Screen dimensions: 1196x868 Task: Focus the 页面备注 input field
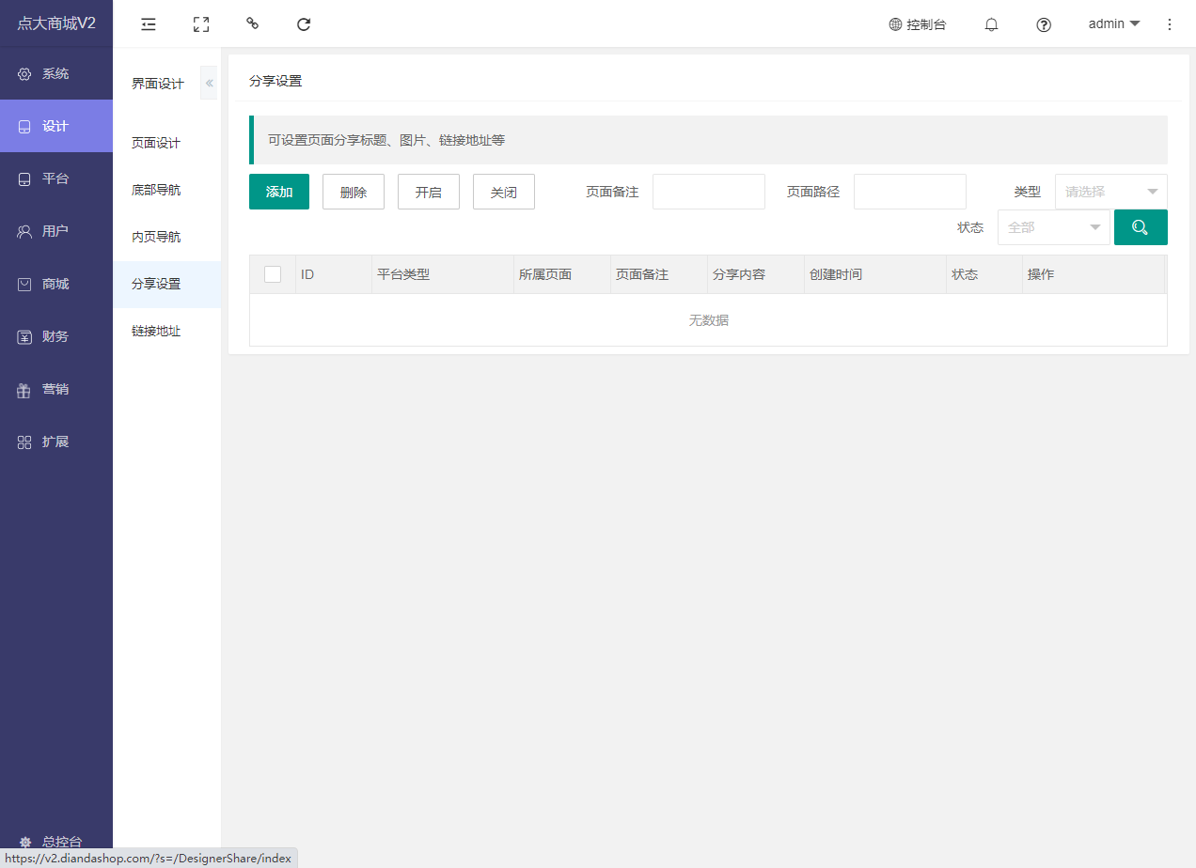click(708, 192)
